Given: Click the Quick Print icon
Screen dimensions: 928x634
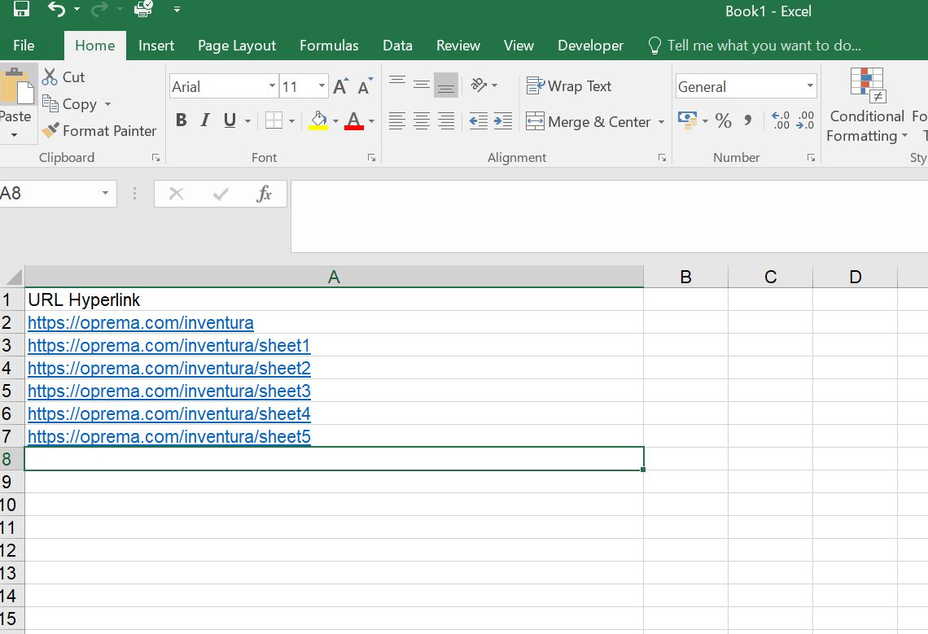Looking at the screenshot, I should pyautogui.click(x=143, y=9).
